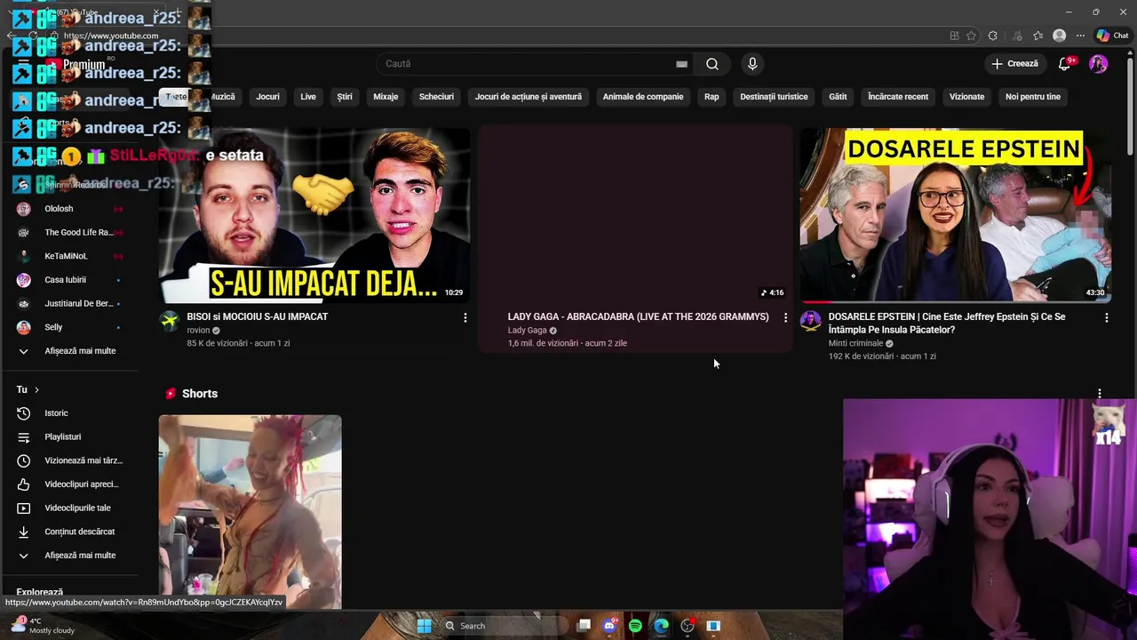The image size is (1137, 640).
Task: Open the on-screen keyboard in the search box
Action: (x=681, y=64)
